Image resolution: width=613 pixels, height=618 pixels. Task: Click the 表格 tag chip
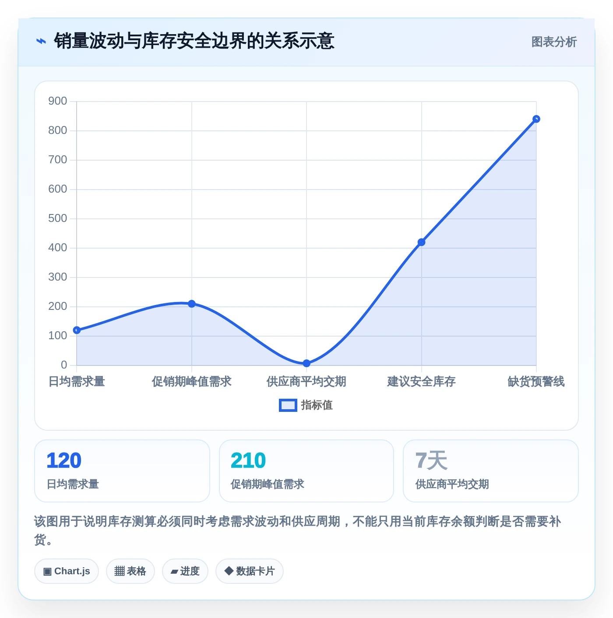(x=130, y=571)
